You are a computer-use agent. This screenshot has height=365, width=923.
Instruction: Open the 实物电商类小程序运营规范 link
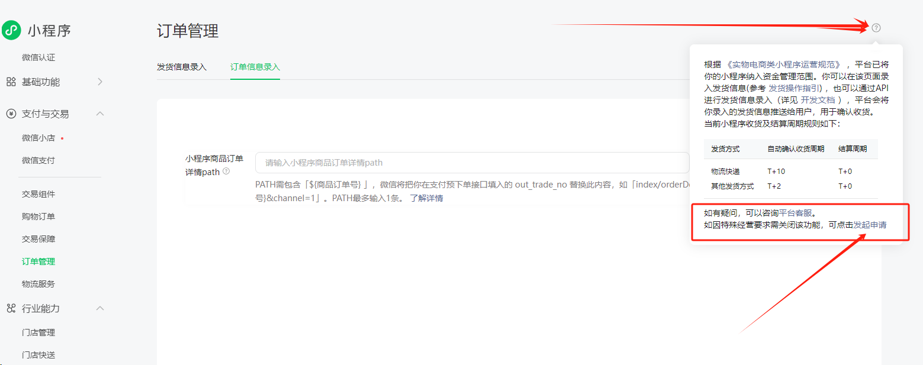783,64
